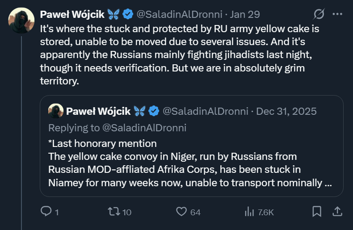Viewport: 353px width, 230px height.
Task: Open the three-dot more options menu
Action: click(x=337, y=14)
